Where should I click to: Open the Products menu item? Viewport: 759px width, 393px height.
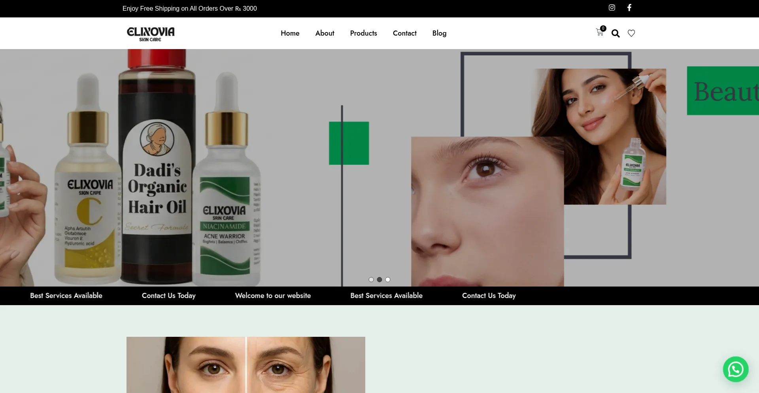point(364,33)
